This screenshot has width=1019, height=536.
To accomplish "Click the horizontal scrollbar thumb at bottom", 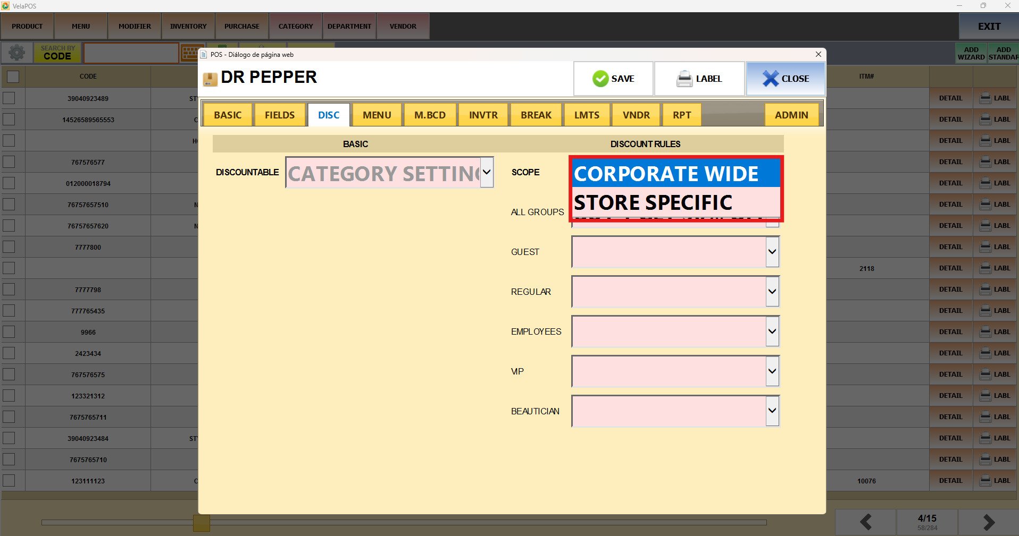I will click(x=201, y=523).
